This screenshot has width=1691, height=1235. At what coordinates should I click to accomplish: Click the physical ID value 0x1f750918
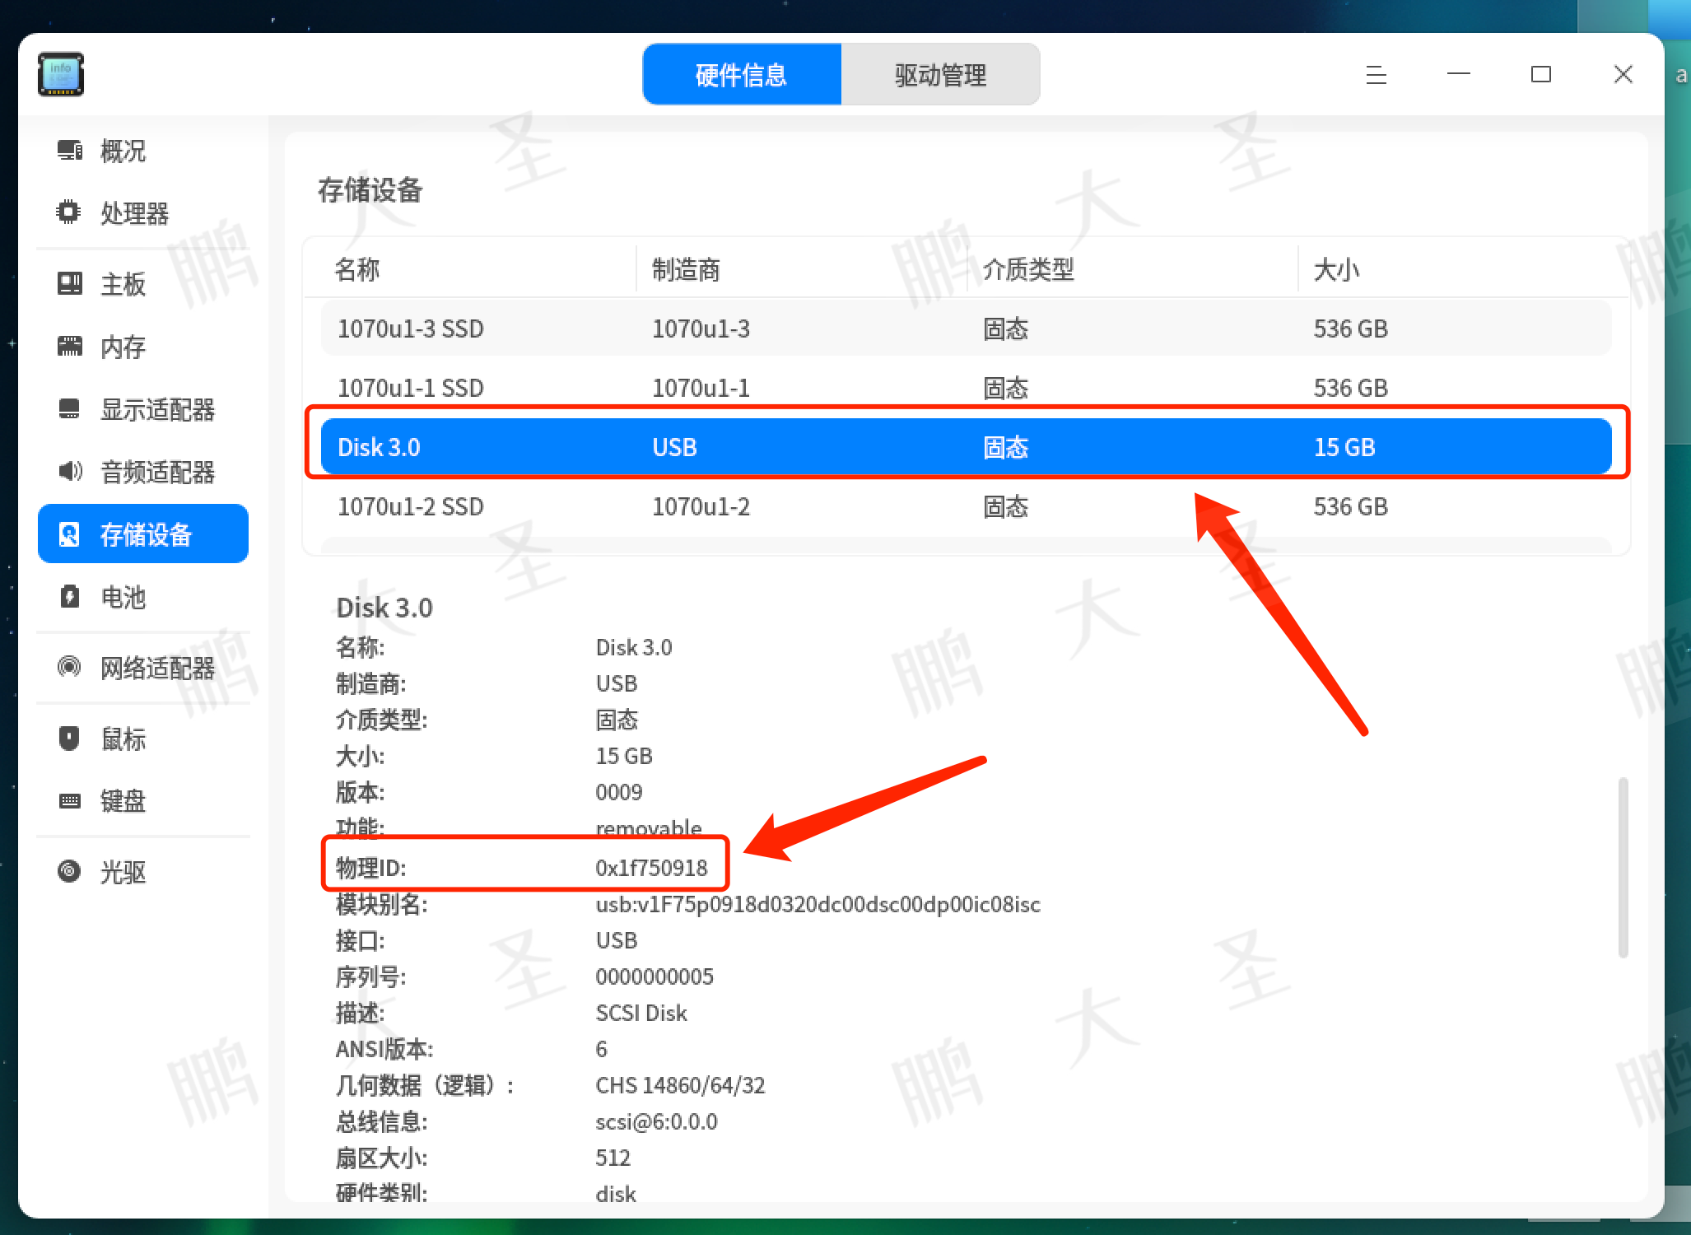651,868
